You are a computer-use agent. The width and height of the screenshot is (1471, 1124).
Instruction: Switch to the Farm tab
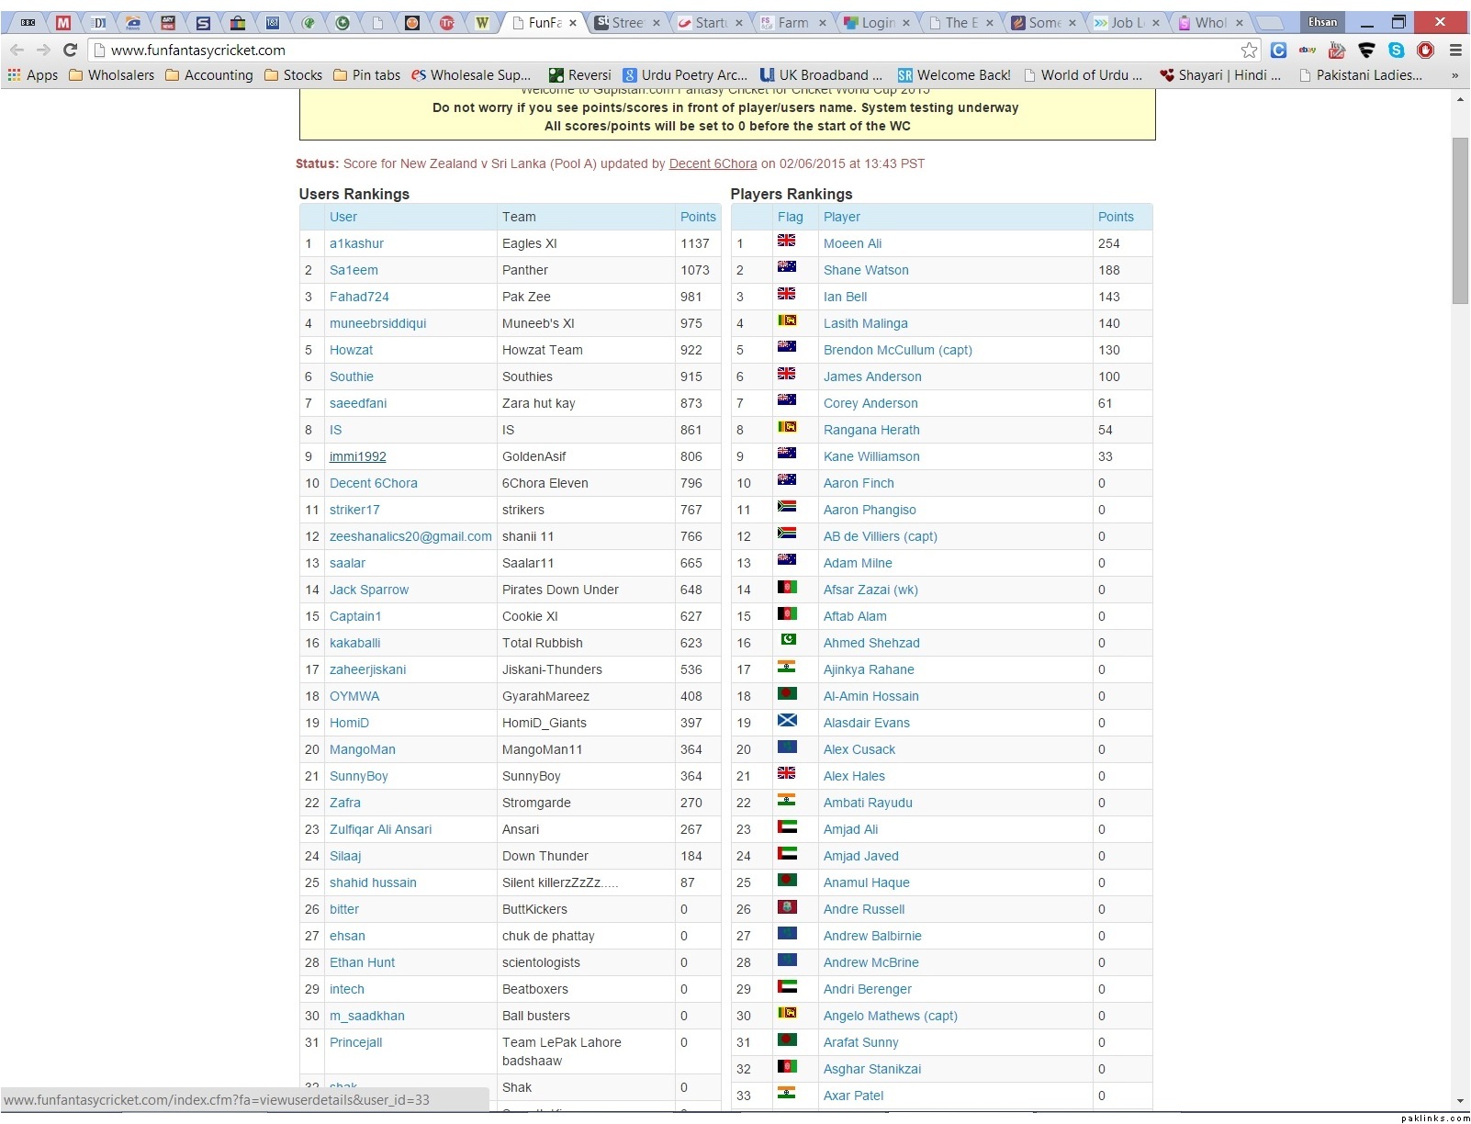point(792,22)
